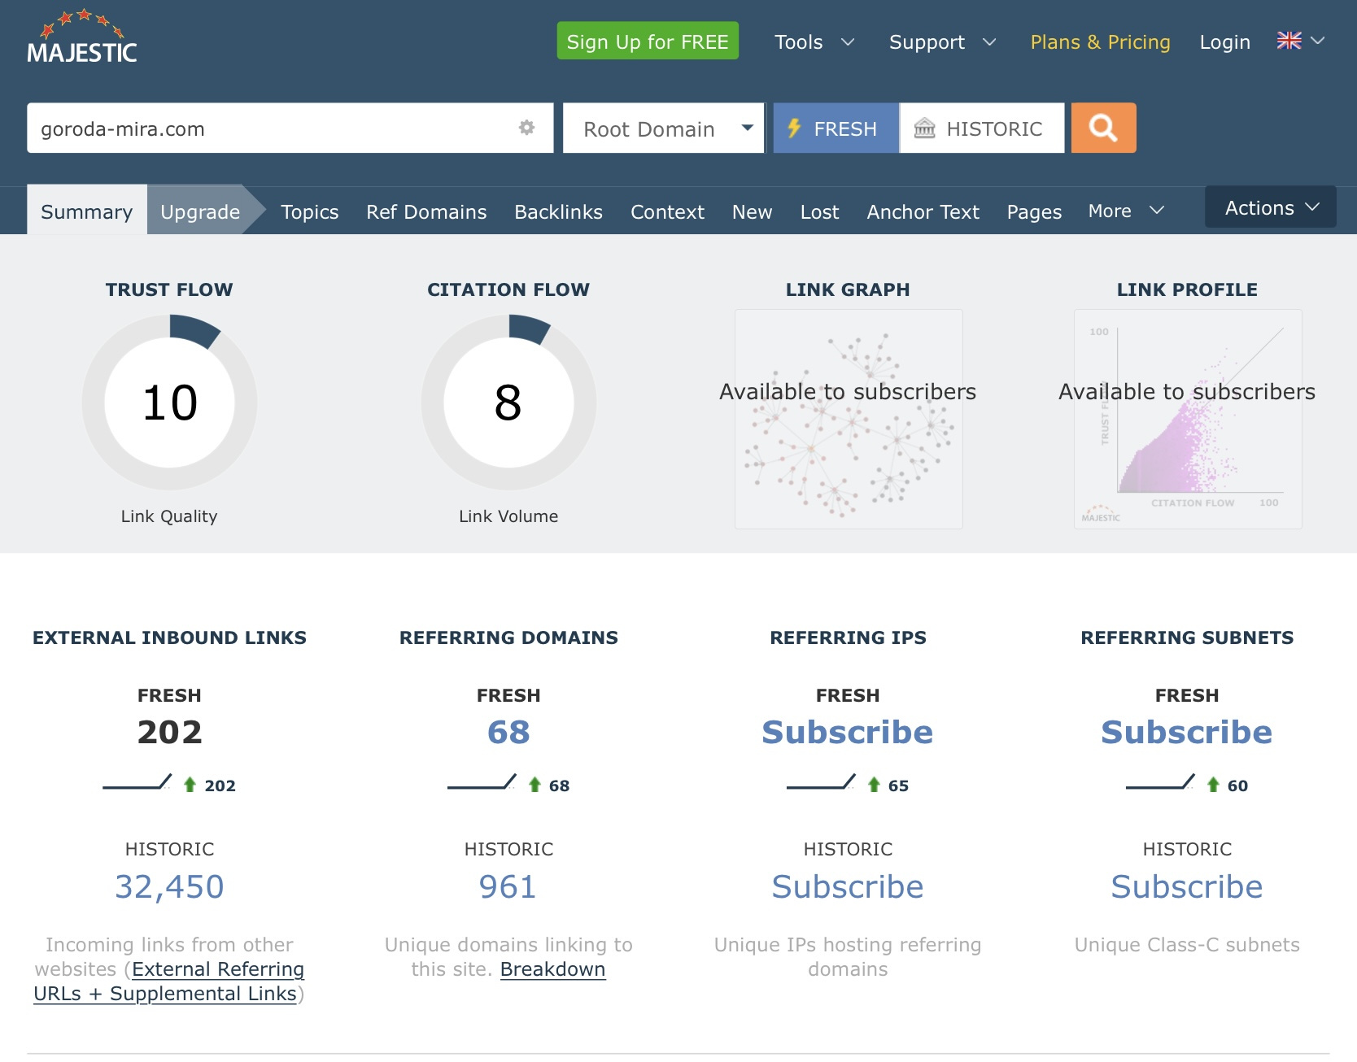Screen dimensions: 1357x1062
Task: Switch to FRESH index
Action: [836, 128]
